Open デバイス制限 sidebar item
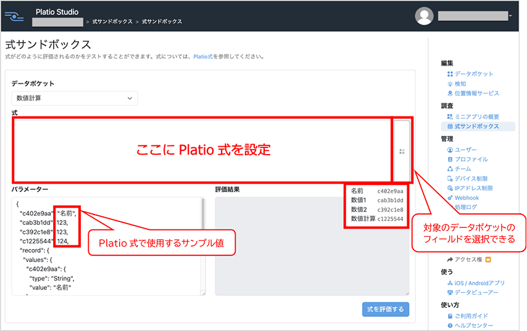 click(468, 179)
